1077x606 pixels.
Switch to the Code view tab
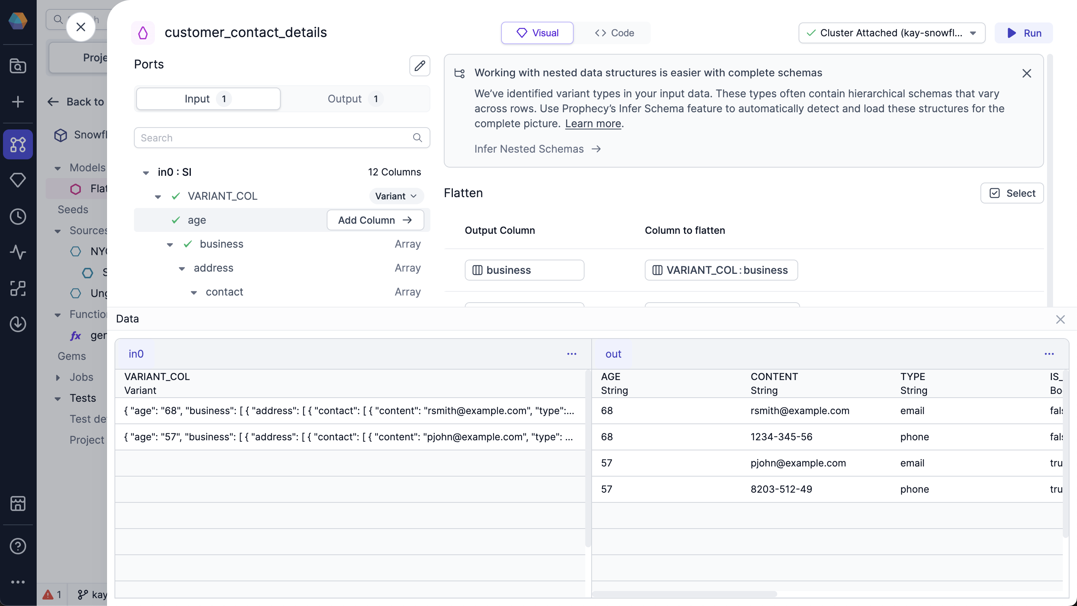point(614,33)
